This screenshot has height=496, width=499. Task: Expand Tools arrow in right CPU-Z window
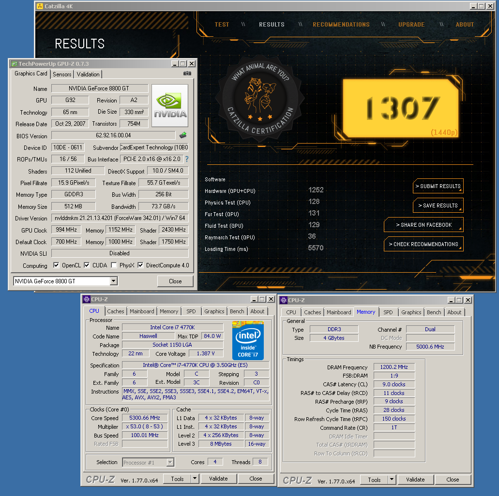click(392, 480)
